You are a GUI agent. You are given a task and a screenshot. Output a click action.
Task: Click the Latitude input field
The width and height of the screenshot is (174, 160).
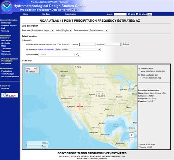[x=87, y=44]
